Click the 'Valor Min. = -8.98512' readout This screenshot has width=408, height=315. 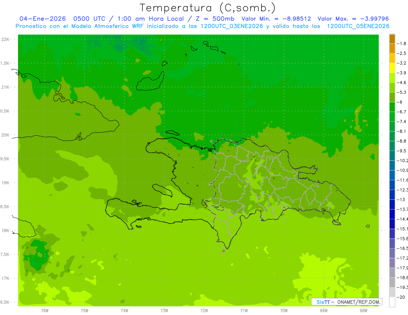pyautogui.click(x=276, y=19)
